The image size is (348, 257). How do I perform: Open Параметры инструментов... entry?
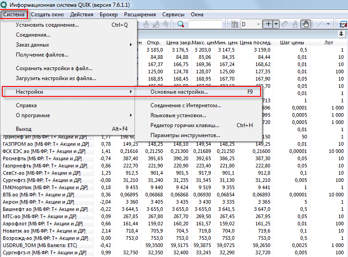pyautogui.click(x=198, y=135)
